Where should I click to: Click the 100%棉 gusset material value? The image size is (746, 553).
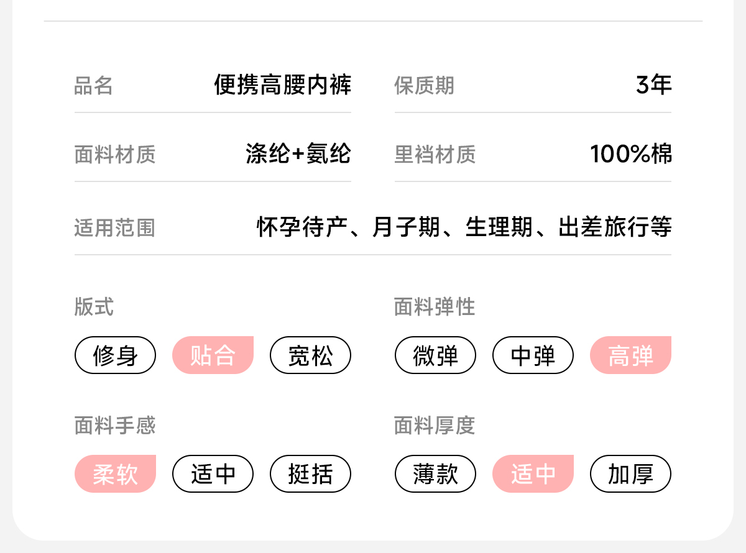631,153
